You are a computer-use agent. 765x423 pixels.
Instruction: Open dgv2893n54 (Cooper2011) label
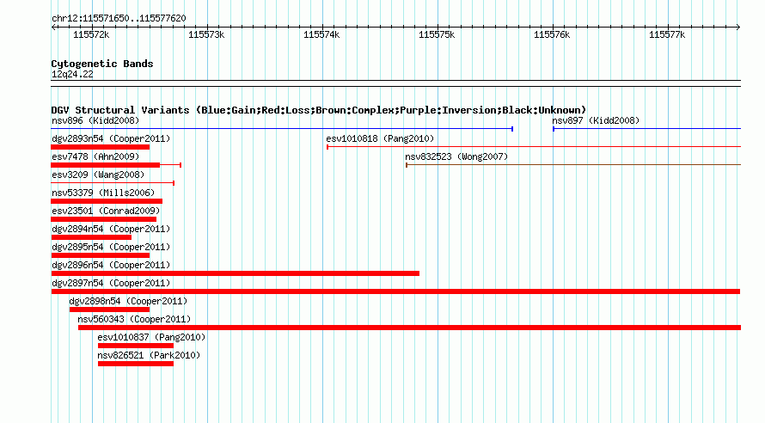pos(111,138)
